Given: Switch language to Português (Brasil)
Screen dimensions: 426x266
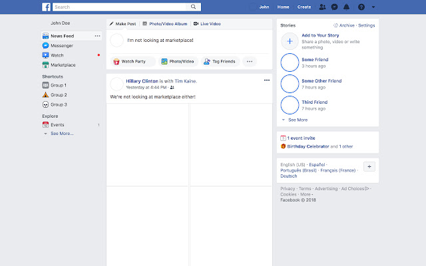Looking at the screenshot, I should 298,170.
